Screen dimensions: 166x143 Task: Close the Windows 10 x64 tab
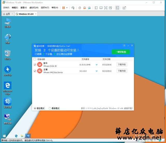click(36, 14)
